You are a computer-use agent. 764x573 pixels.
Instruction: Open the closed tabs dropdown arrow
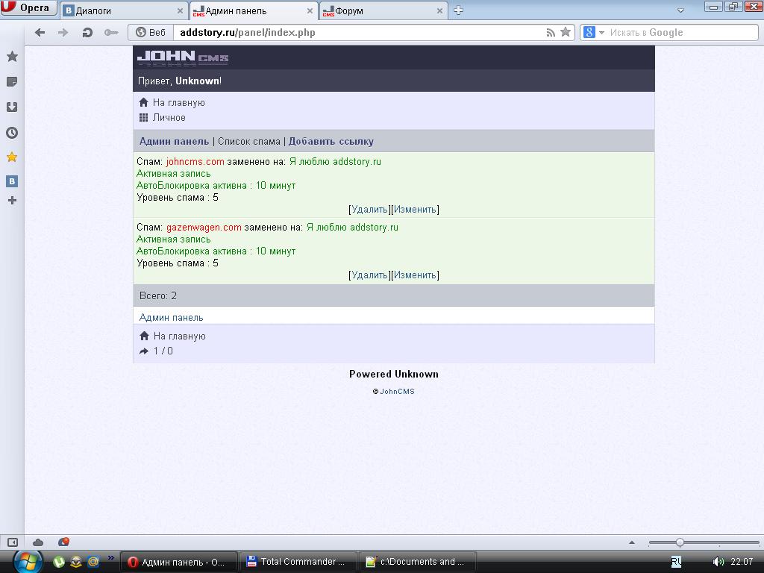(x=680, y=10)
